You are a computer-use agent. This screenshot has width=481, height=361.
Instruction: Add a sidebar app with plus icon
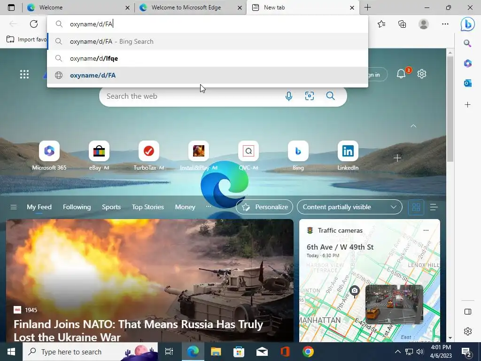point(467,105)
